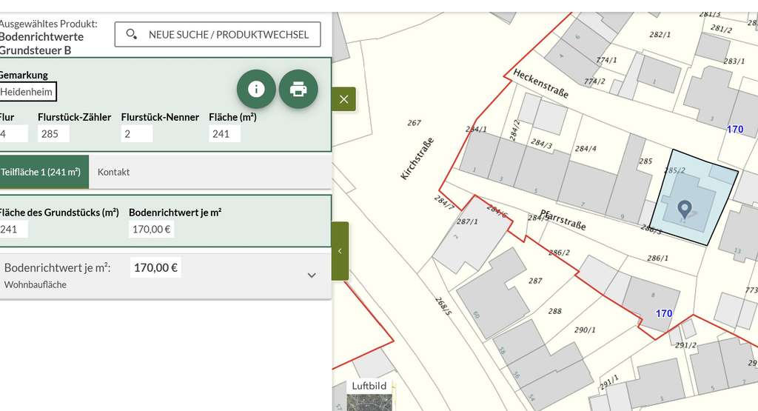Click the Pfarrstraße street label on map
758x411 pixels.
tap(563, 220)
